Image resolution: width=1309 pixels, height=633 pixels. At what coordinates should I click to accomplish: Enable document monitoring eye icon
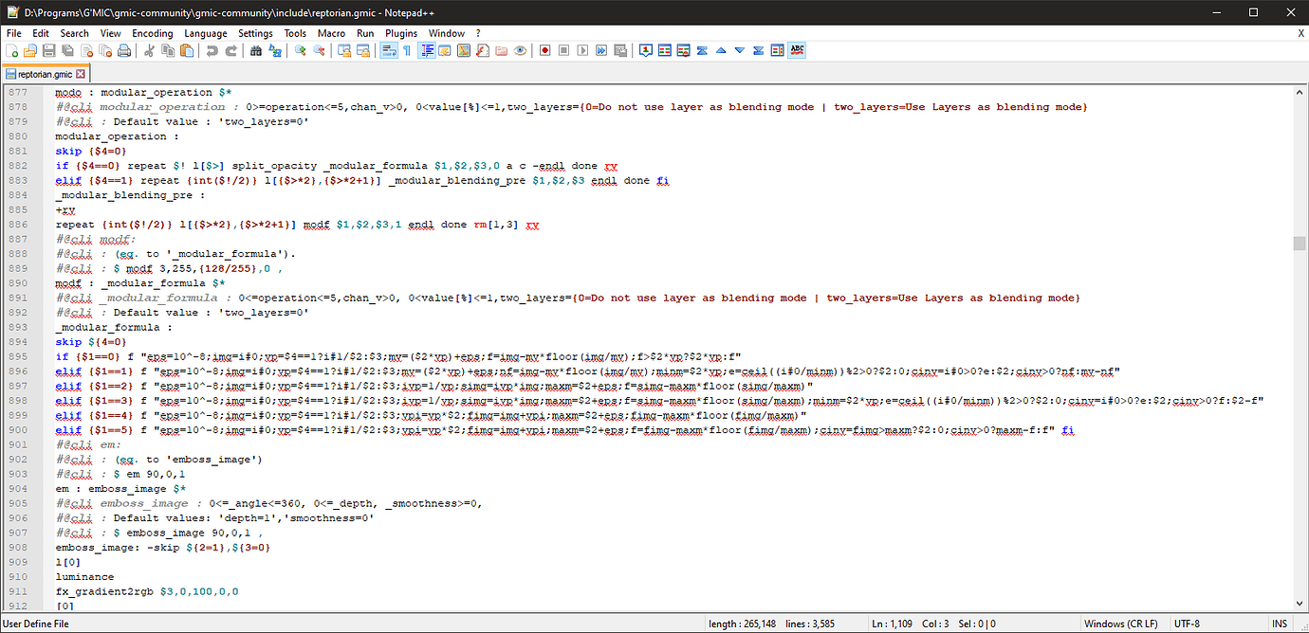pyautogui.click(x=519, y=50)
